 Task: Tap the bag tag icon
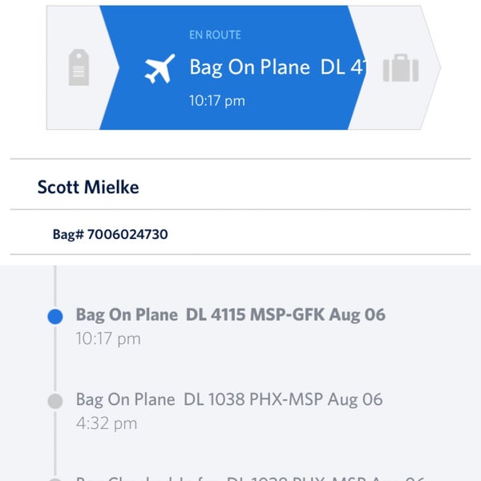tap(78, 69)
